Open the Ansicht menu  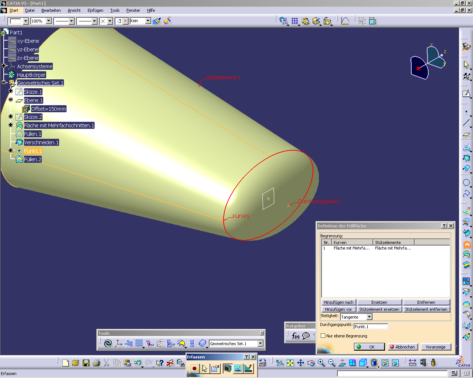(74, 10)
